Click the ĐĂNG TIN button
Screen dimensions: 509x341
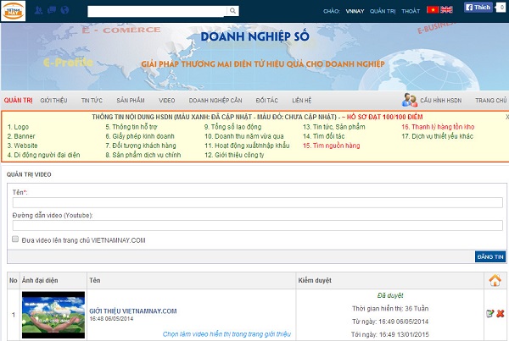pyautogui.click(x=490, y=256)
